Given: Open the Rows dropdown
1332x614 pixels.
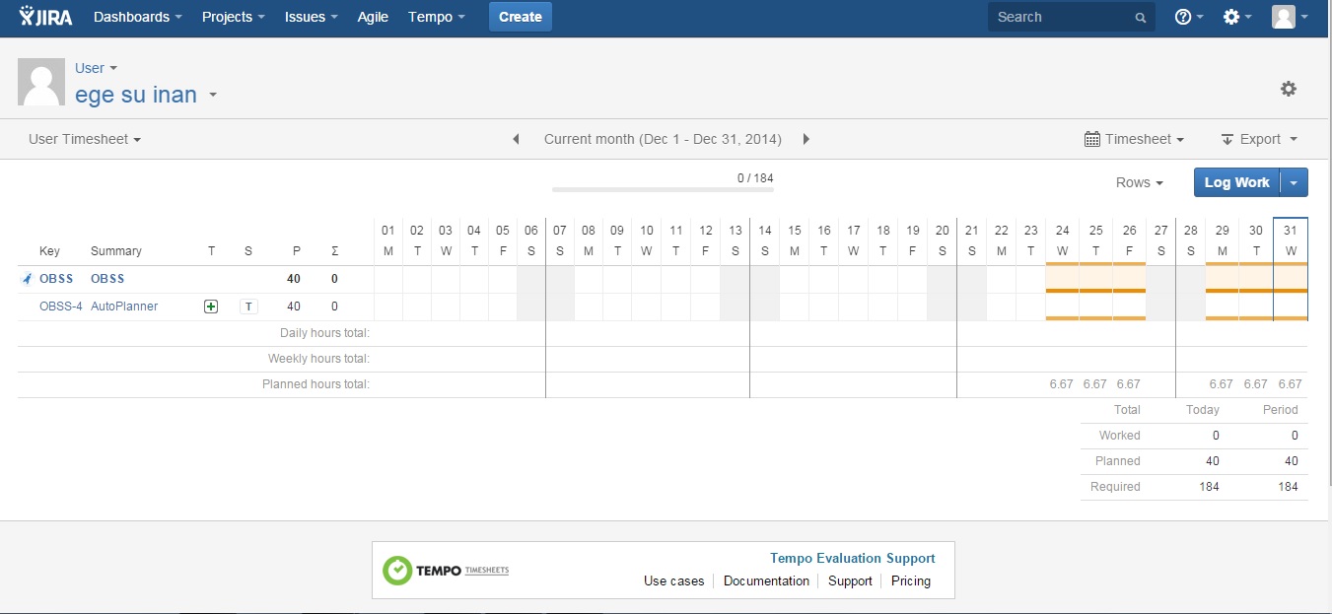Looking at the screenshot, I should tap(1139, 182).
